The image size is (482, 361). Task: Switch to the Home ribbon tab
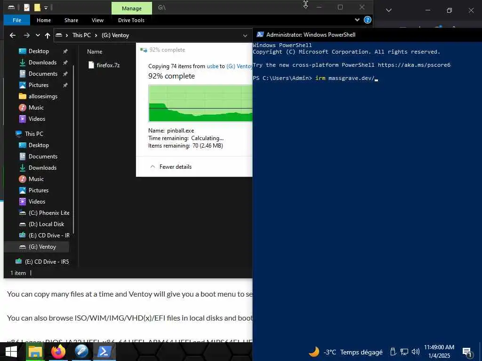click(x=44, y=20)
